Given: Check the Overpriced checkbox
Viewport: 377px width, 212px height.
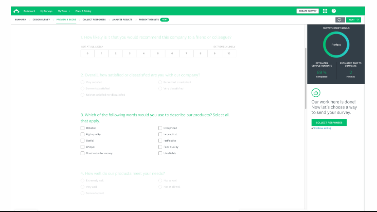Looking at the screenshot, I should 161,128.
